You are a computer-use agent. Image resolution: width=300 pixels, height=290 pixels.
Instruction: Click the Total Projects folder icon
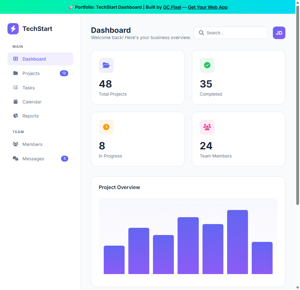pyautogui.click(x=106, y=65)
